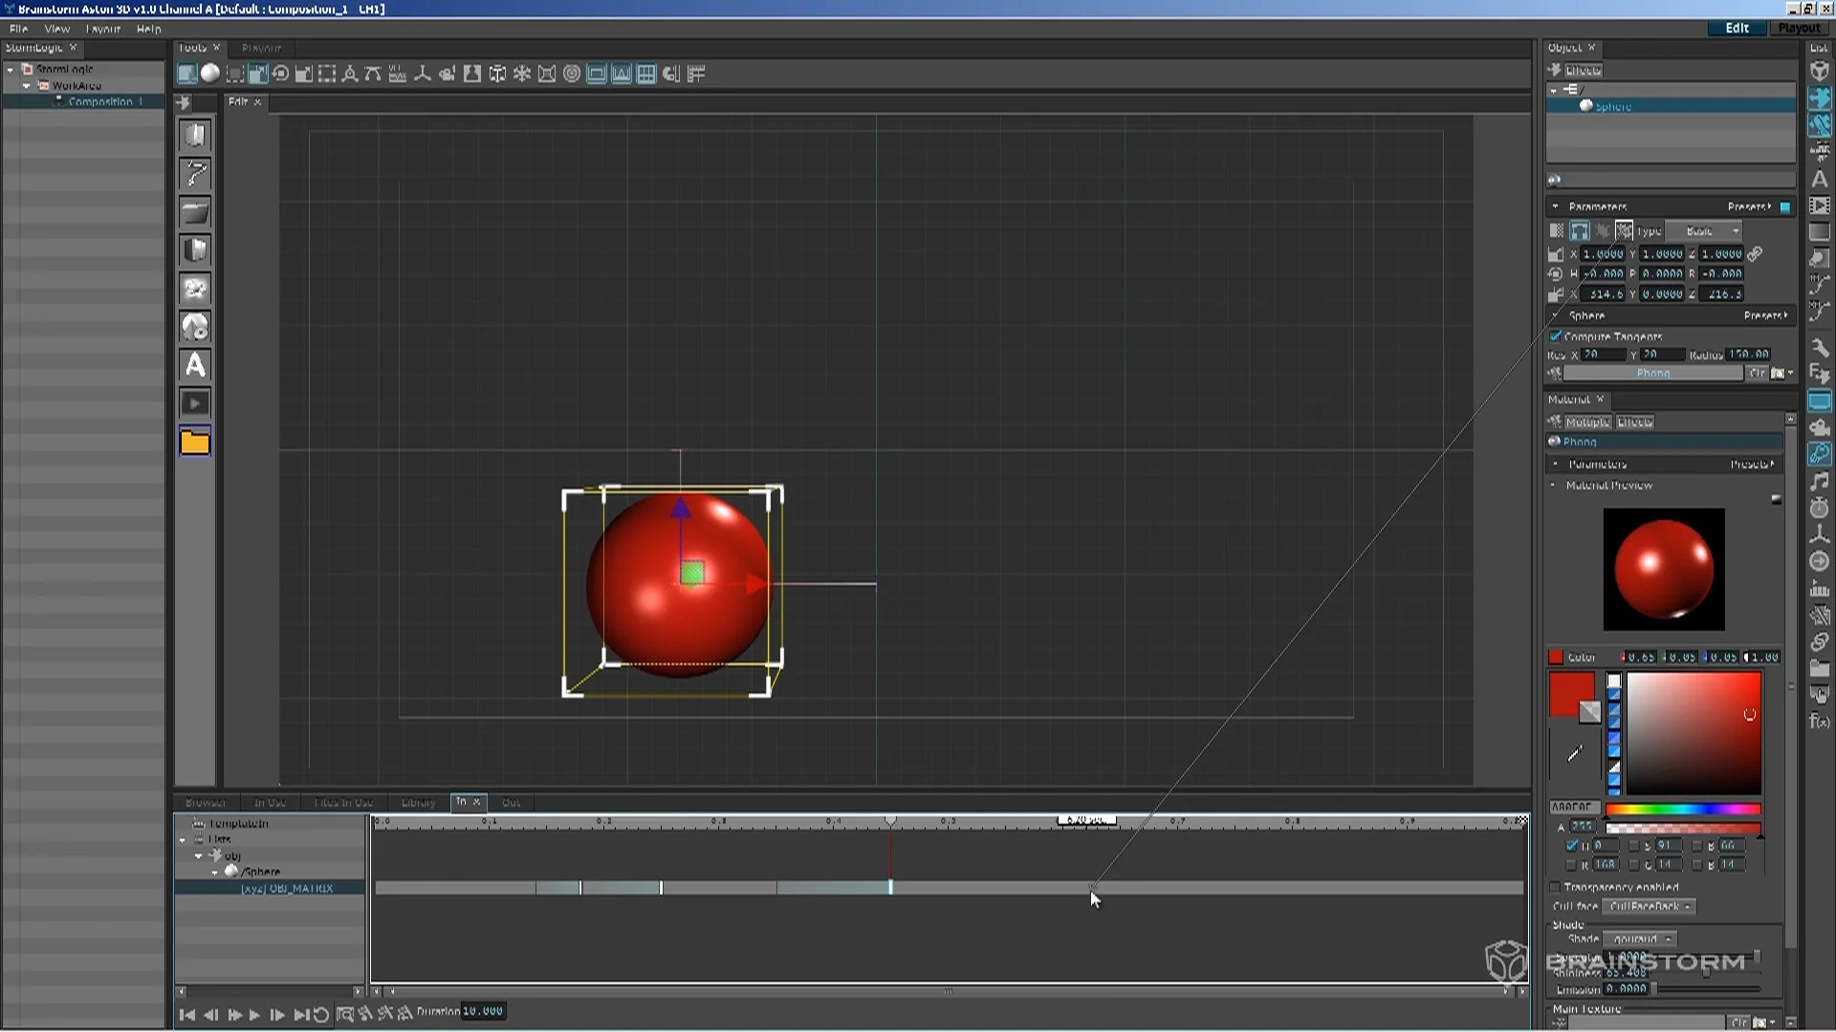This screenshot has width=1836, height=1032.
Task: Toggle the title-safe area icon in toolbar
Action: click(x=622, y=74)
